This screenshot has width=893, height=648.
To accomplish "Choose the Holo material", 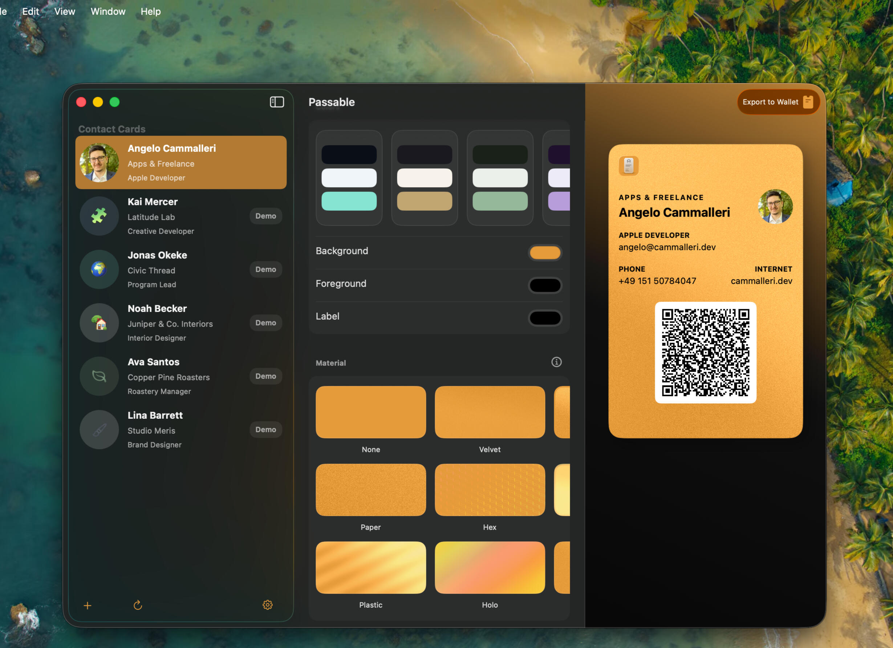I will 490,568.
